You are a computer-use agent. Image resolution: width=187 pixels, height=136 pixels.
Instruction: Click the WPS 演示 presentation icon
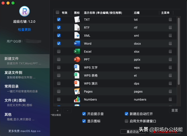point(77,83)
